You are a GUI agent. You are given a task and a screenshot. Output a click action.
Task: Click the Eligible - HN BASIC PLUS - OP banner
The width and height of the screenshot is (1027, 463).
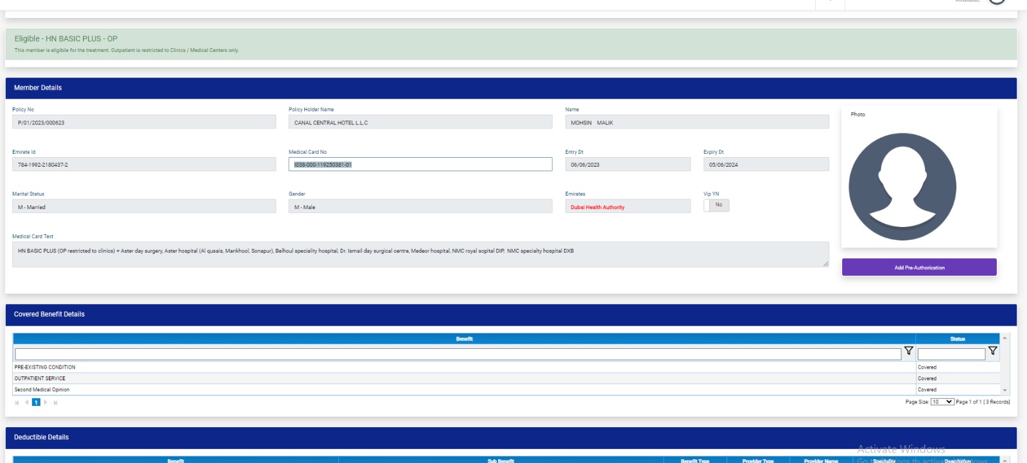click(x=511, y=44)
